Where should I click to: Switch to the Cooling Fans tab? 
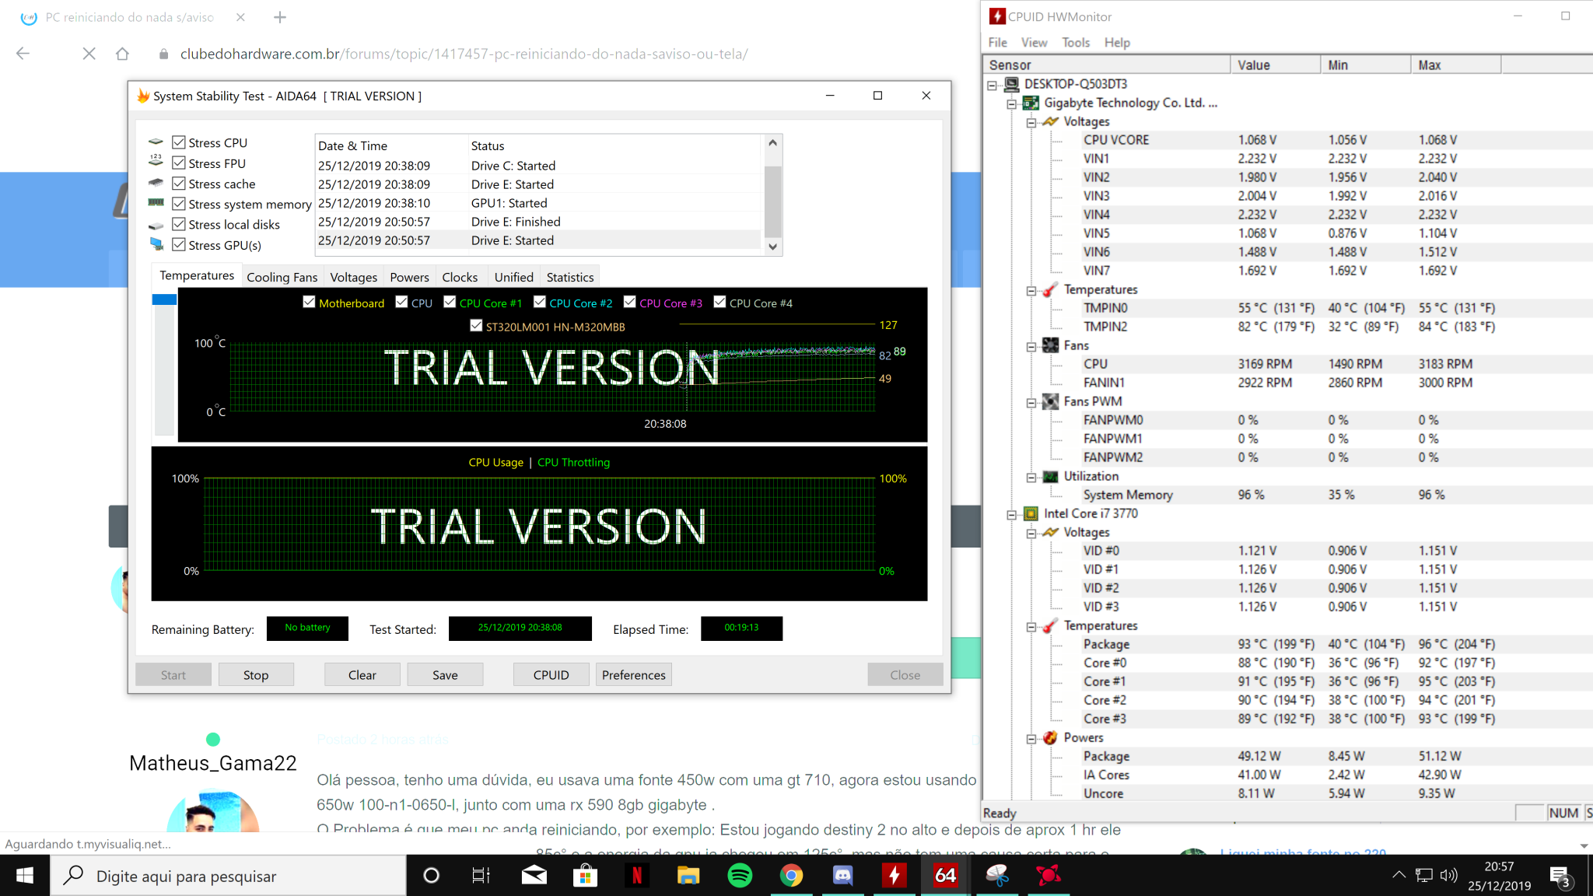(282, 277)
